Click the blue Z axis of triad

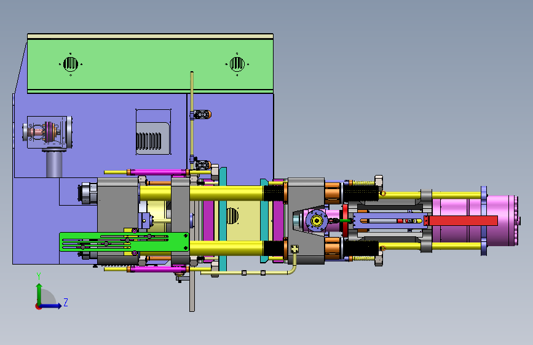51,306
